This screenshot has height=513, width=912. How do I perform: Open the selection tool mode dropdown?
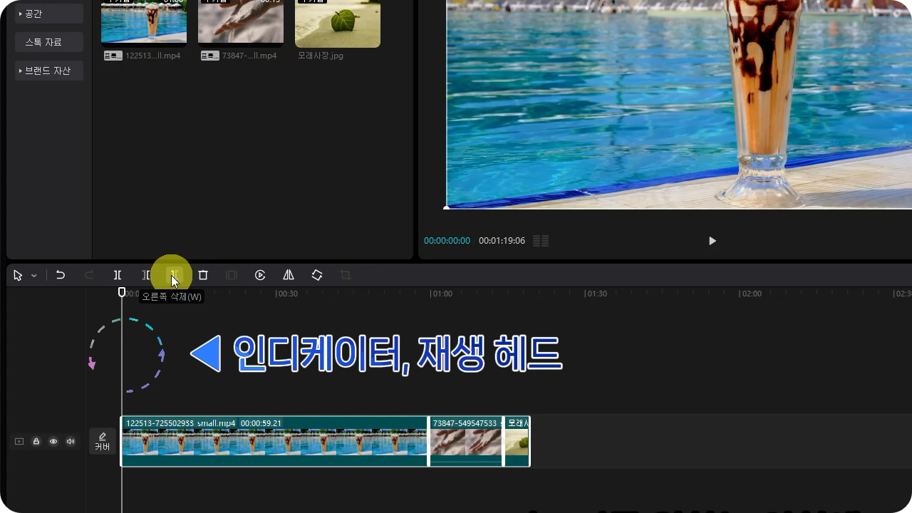click(33, 276)
